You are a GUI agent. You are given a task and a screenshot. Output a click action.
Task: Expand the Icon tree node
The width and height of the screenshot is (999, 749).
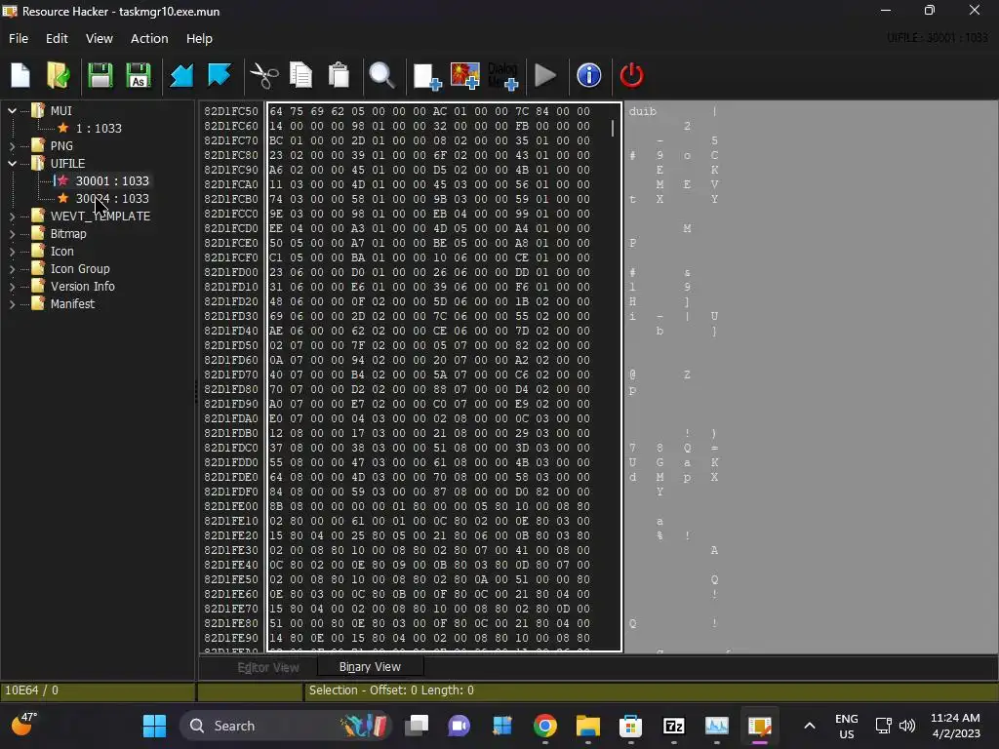pyautogui.click(x=12, y=252)
